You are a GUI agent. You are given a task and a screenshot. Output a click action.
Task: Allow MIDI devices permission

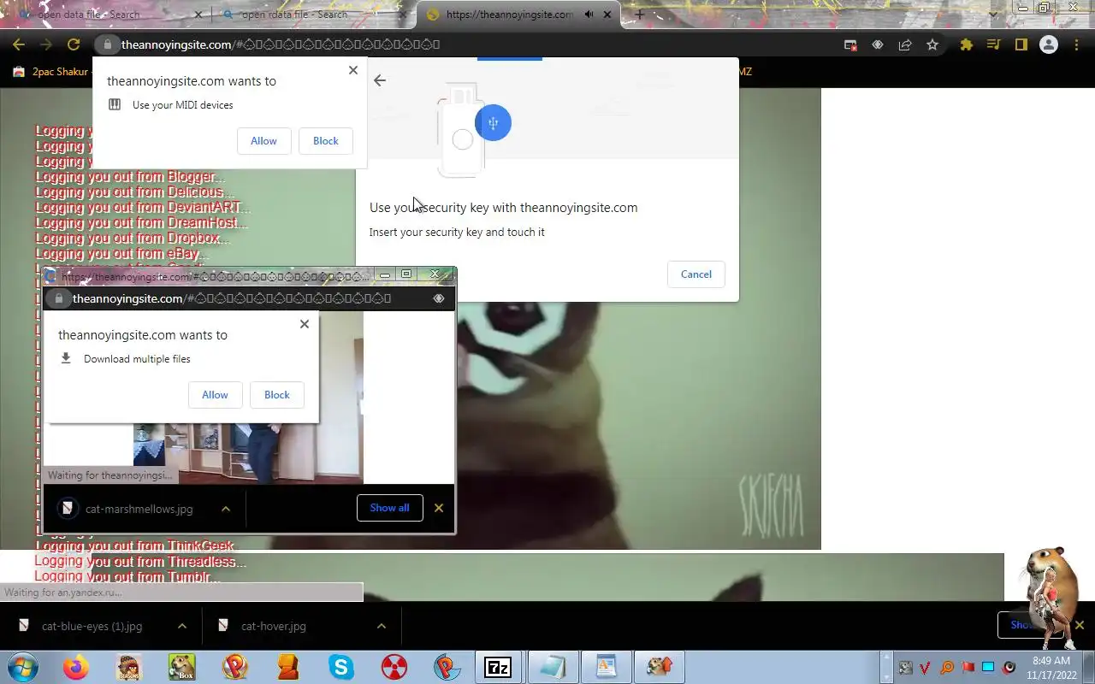(x=263, y=141)
